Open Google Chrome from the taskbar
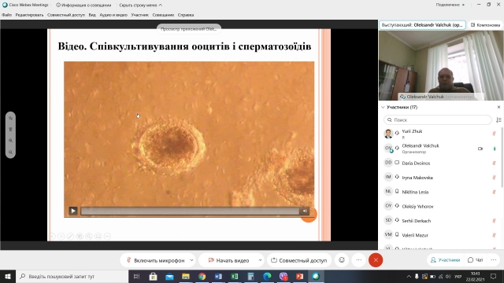Image resolution: width=504 pixels, height=283 pixels. [x=202, y=276]
